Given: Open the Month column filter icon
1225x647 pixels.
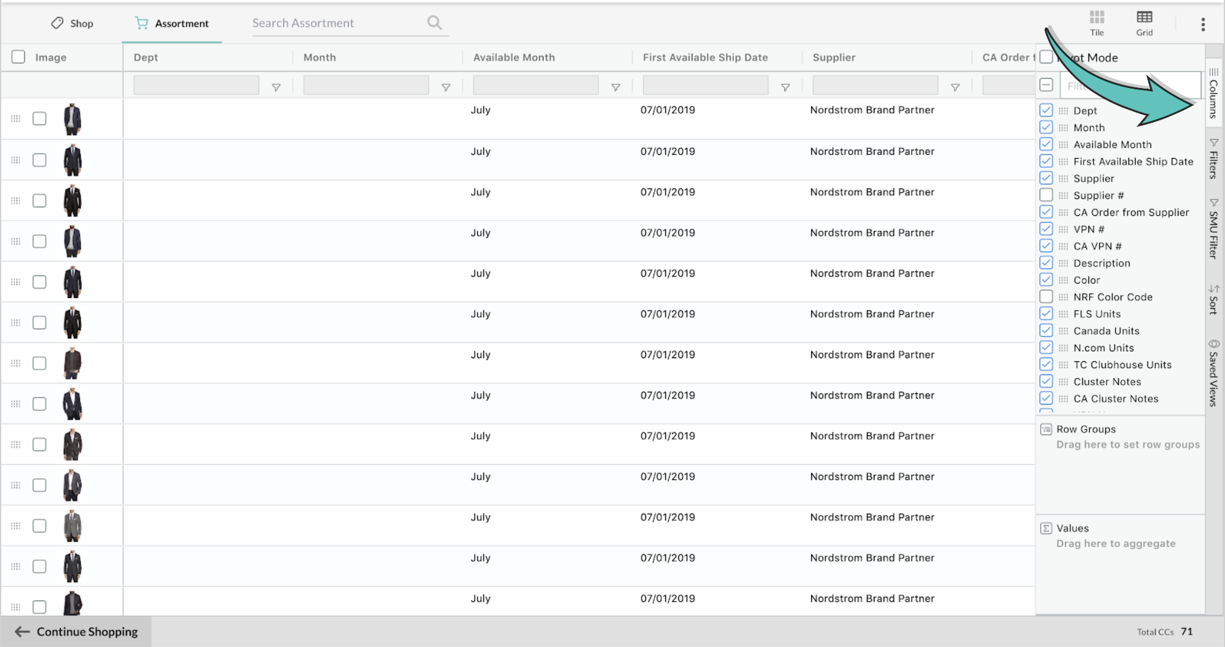Looking at the screenshot, I should tap(446, 87).
